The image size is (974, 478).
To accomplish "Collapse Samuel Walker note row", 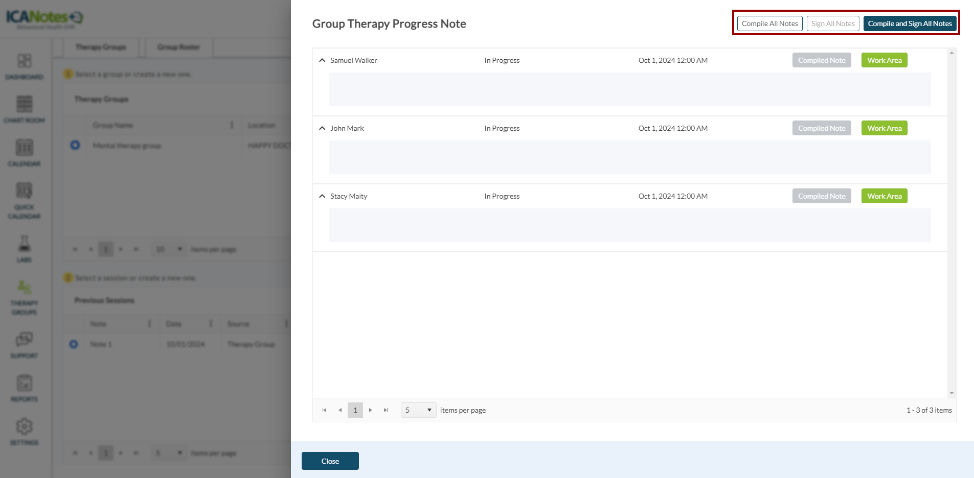I will pyautogui.click(x=322, y=60).
